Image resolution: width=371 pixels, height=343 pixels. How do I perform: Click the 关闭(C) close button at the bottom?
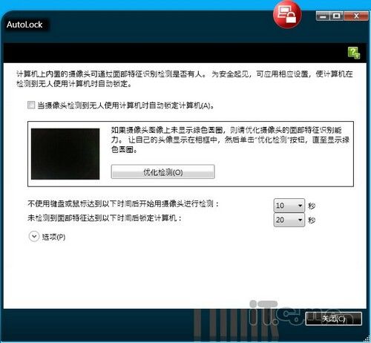(x=334, y=318)
